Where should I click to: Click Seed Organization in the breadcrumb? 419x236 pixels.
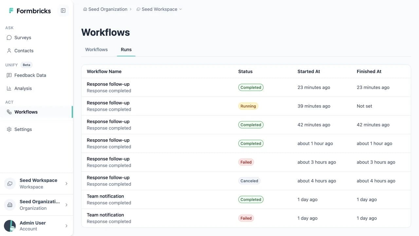(108, 9)
